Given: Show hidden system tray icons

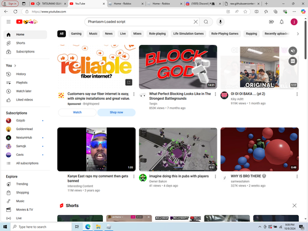Looking at the screenshot, I should pyautogui.click(x=260, y=227).
